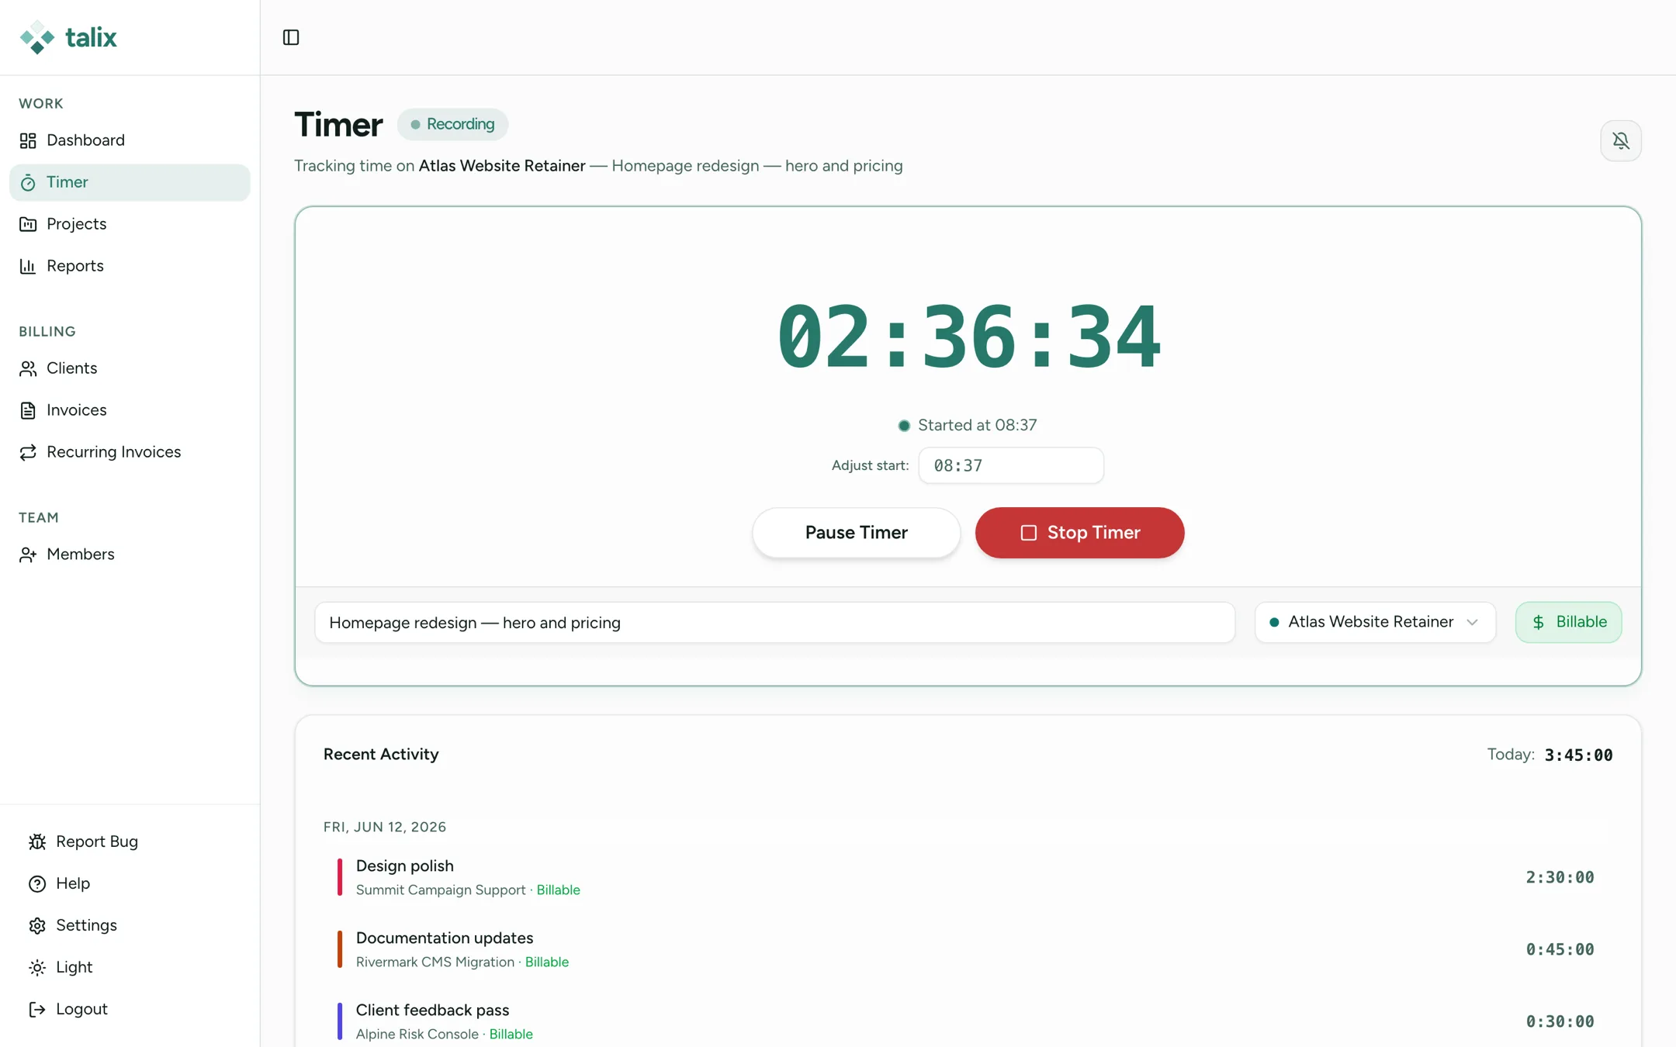Click the Projects folder icon
Screen dimensions: 1676x1047
pos(28,224)
